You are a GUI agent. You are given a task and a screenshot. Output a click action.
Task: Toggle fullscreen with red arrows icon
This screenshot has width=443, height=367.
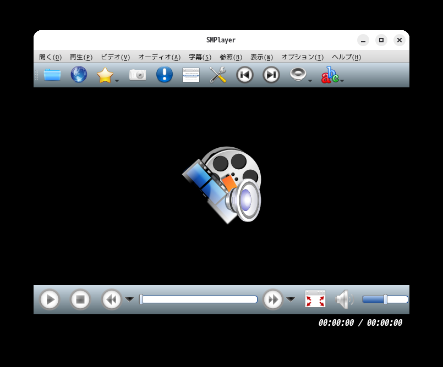coord(315,299)
